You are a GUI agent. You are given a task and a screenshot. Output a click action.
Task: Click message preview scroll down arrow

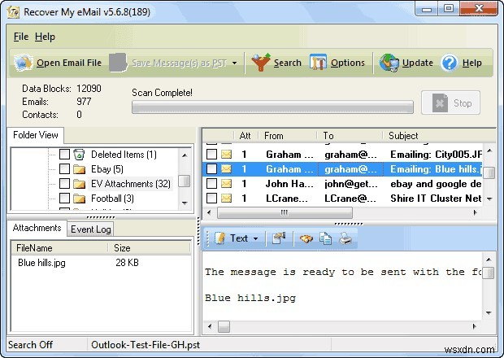coord(489,312)
